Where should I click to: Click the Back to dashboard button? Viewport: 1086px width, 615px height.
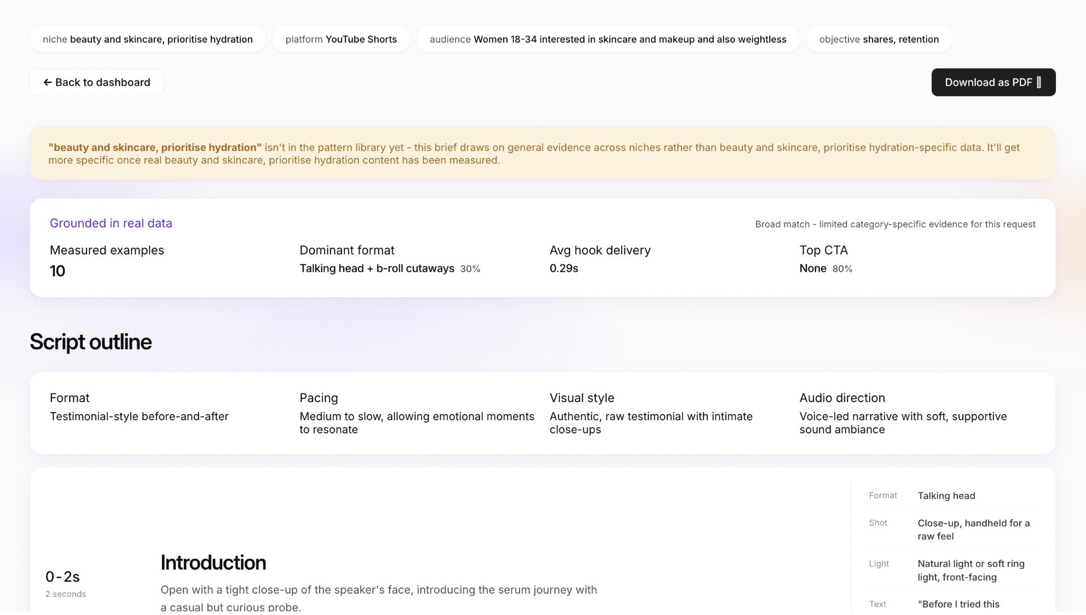pos(96,82)
